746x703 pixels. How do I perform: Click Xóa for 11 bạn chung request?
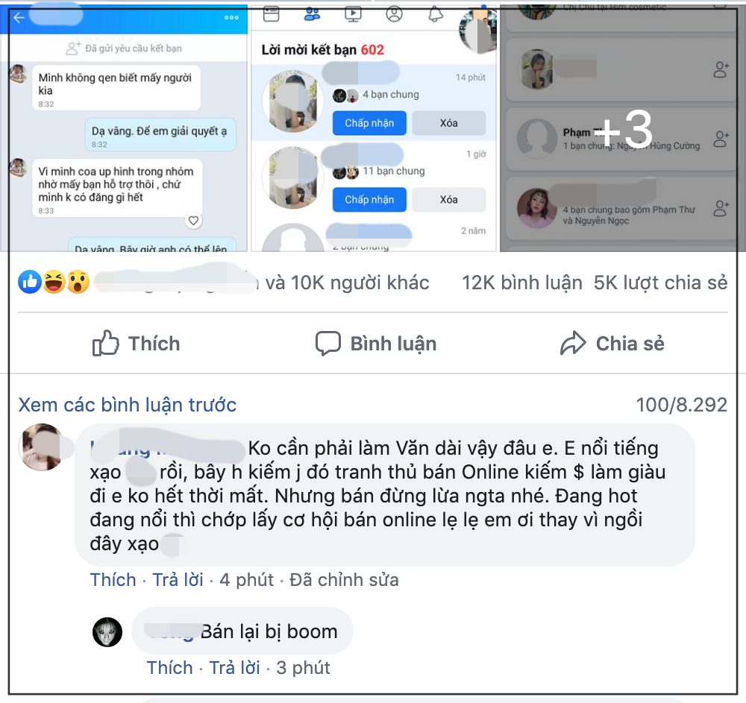[448, 200]
